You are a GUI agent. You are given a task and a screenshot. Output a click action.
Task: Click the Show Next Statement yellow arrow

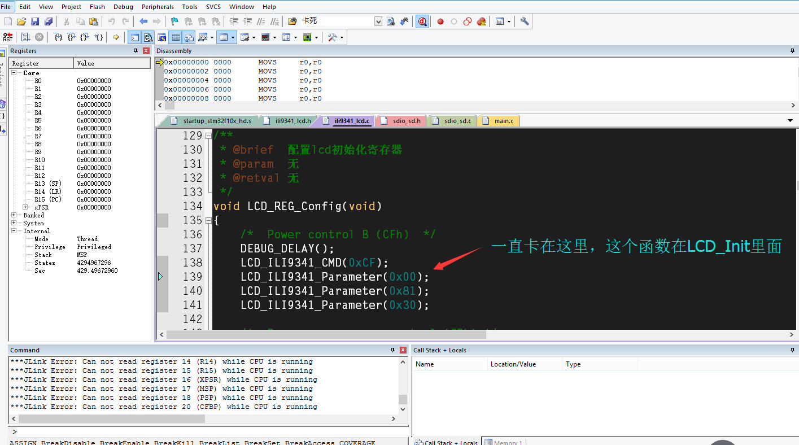[x=116, y=37]
